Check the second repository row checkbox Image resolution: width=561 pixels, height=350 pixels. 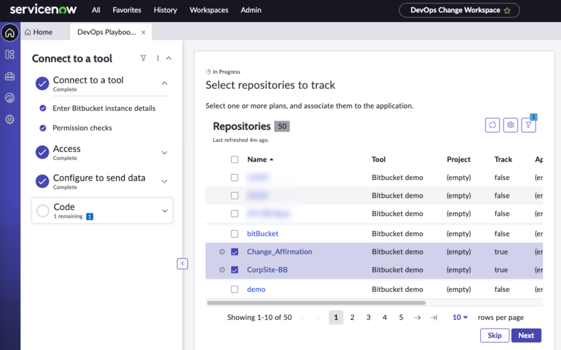pyautogui.click(x=234, y=195)
